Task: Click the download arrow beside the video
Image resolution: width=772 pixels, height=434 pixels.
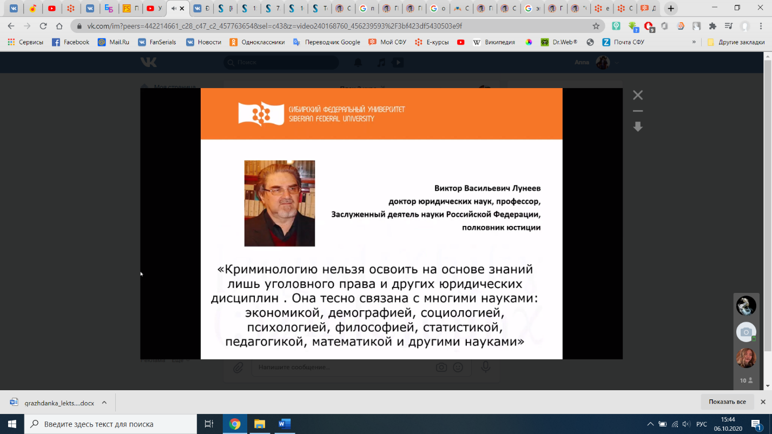Action: click(x=638, y=126)
